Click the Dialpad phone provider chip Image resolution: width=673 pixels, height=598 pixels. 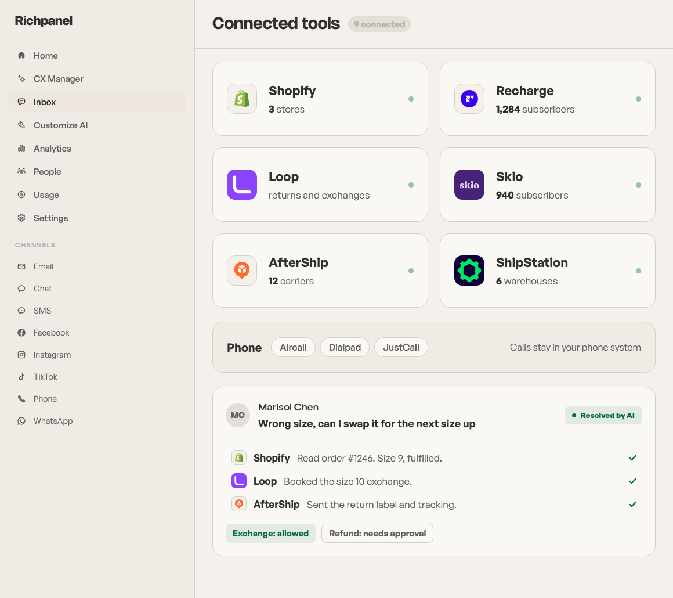345,347
